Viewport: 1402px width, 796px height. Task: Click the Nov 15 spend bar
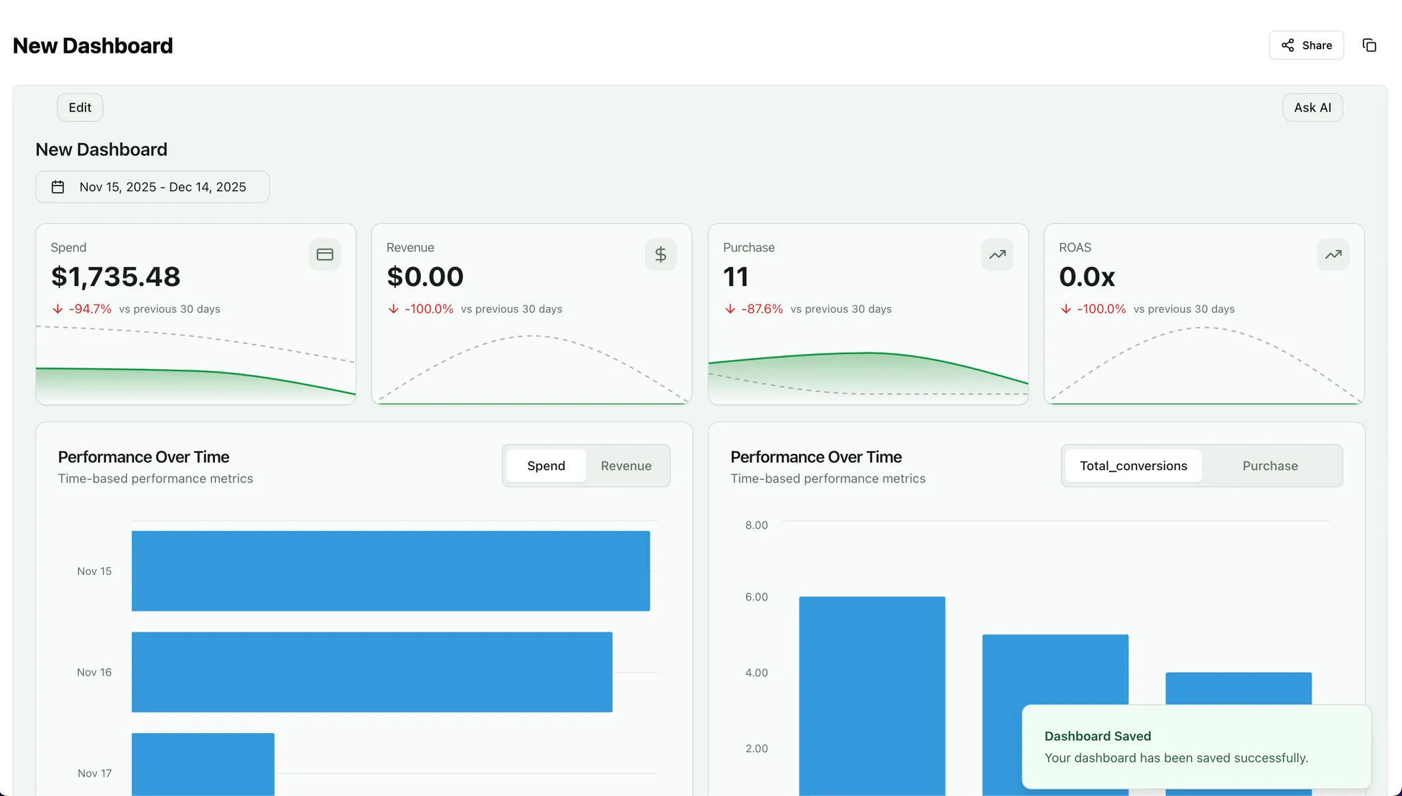390,571
